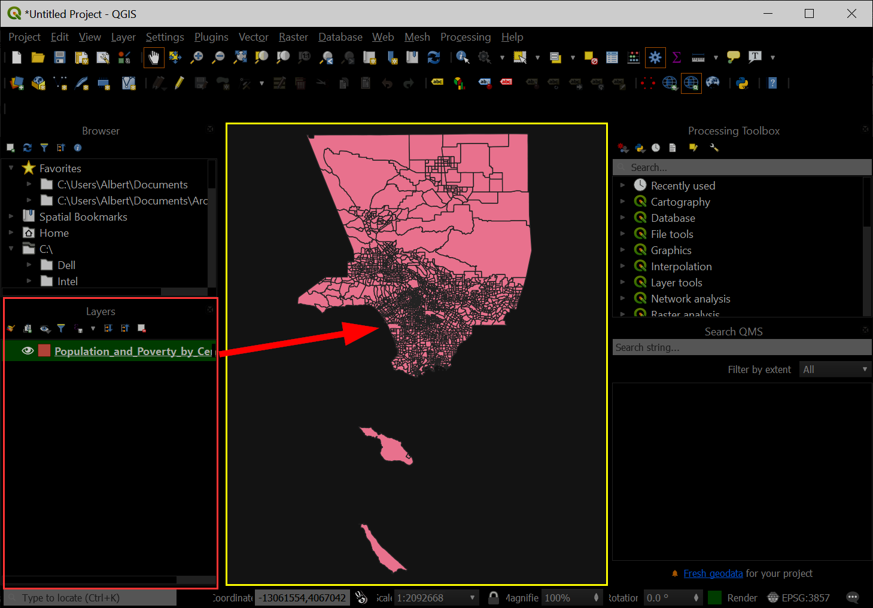The image size is (873, 608).
Task: Click the Refresh map icon
Action: click(434, 57)
